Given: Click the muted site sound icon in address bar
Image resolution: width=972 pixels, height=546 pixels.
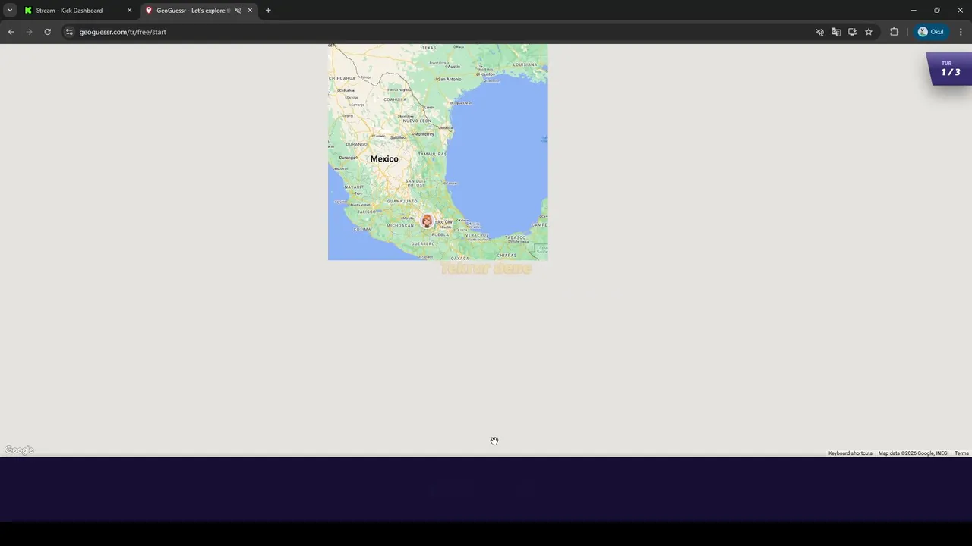Looking at the screenshot, I should [819, 32].
